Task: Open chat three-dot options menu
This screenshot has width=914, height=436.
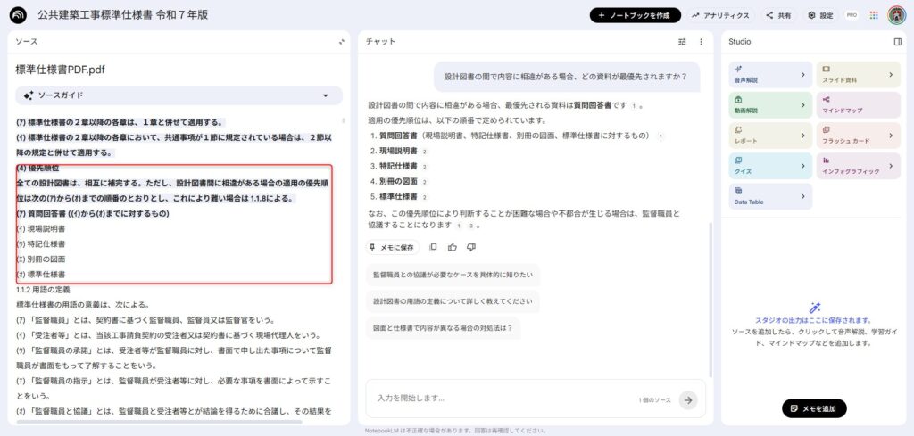Action: (x=702, y=42)
